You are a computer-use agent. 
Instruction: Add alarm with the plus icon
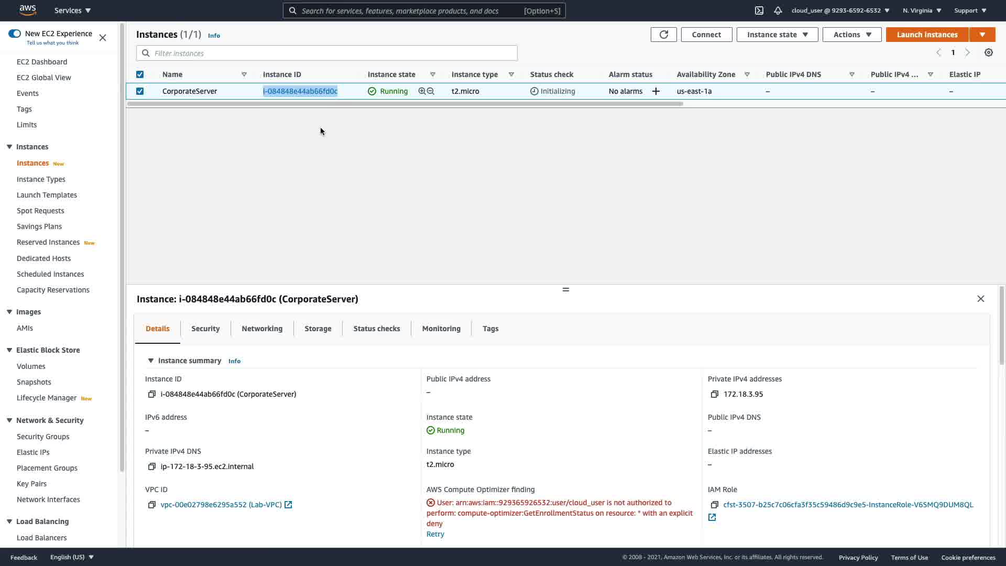click(655, 91)
